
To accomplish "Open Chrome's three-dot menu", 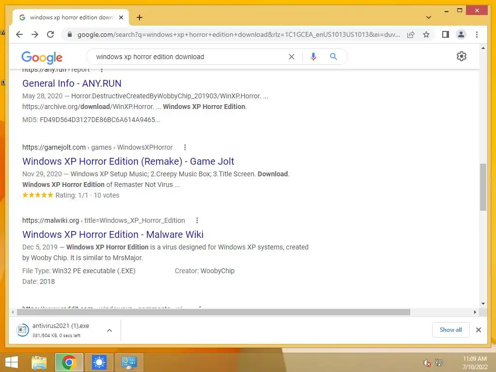I will click(x=477, y=34).
